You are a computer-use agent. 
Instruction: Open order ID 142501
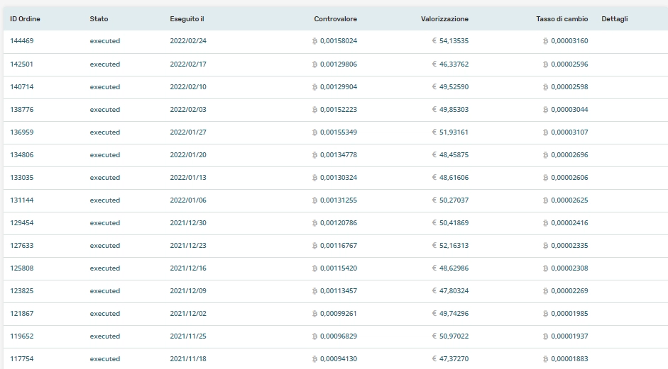tap(22, 64)
